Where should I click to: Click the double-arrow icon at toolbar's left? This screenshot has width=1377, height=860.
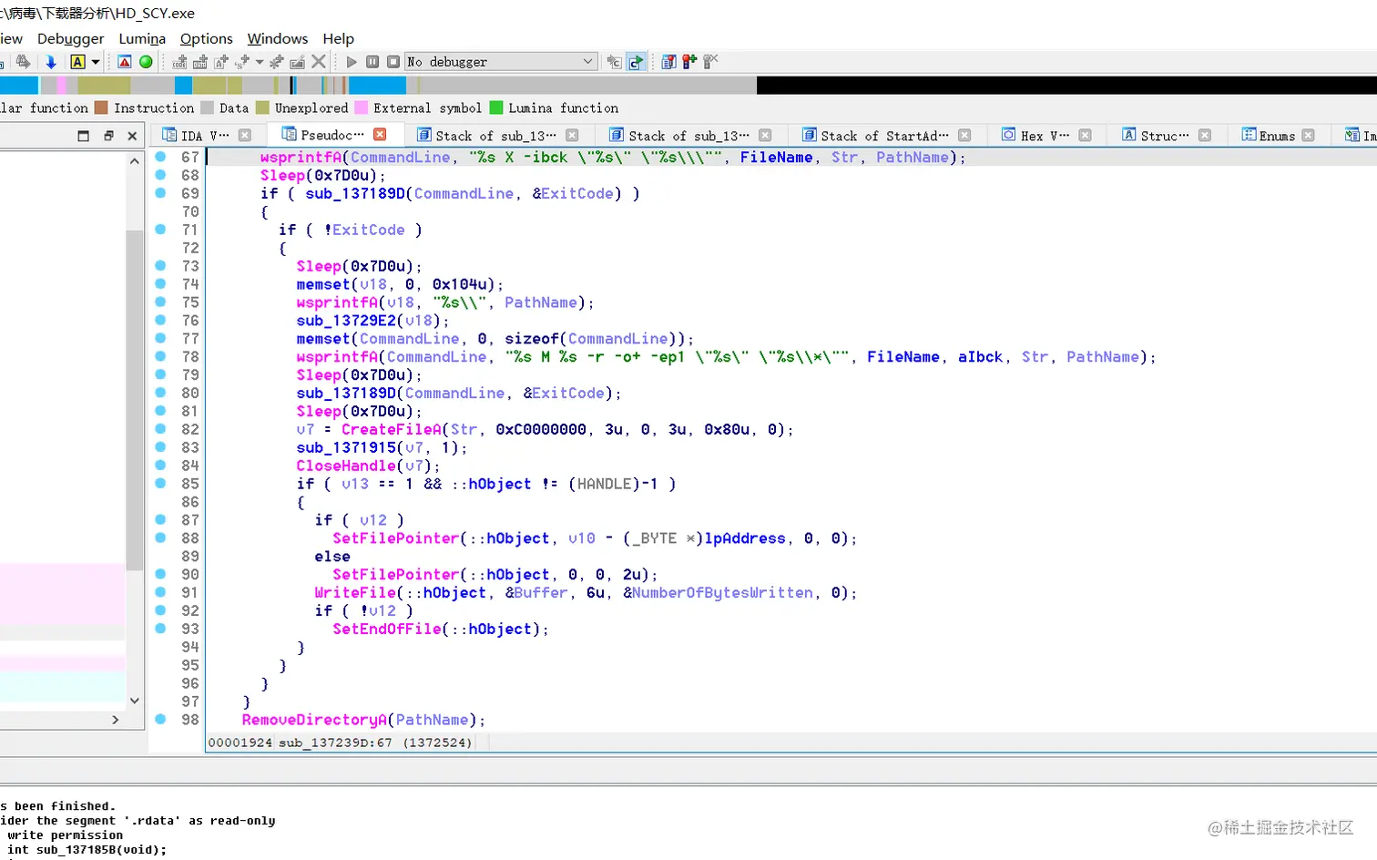pyautogui.click(x=24, y=62)
